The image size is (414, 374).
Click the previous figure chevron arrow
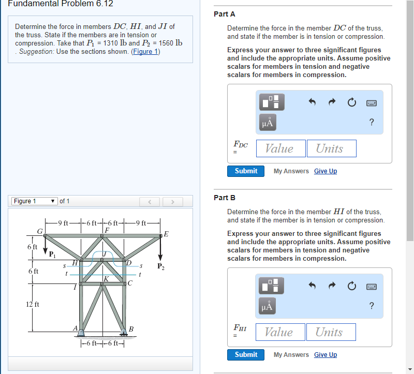coord(149,202)
